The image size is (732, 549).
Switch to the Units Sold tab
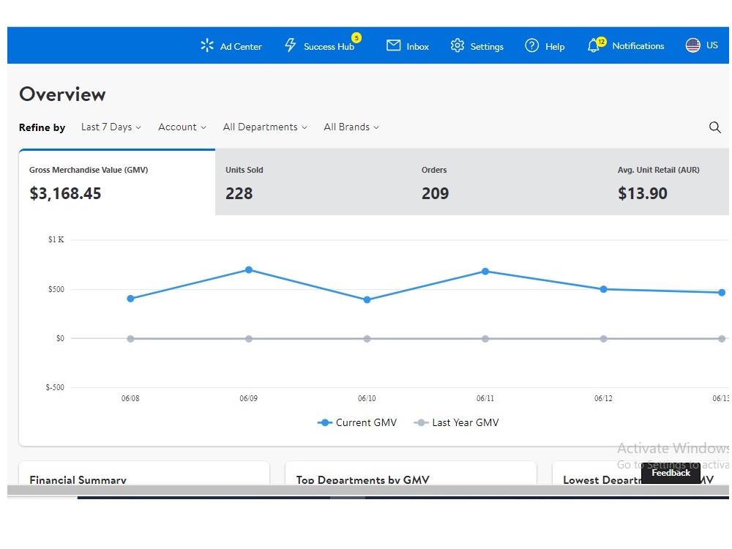(x=313, y=182)
